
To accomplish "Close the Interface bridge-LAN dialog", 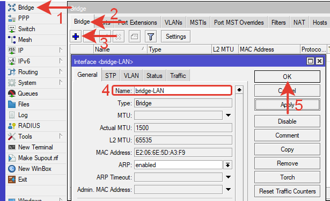I will [x=319, y=61].
